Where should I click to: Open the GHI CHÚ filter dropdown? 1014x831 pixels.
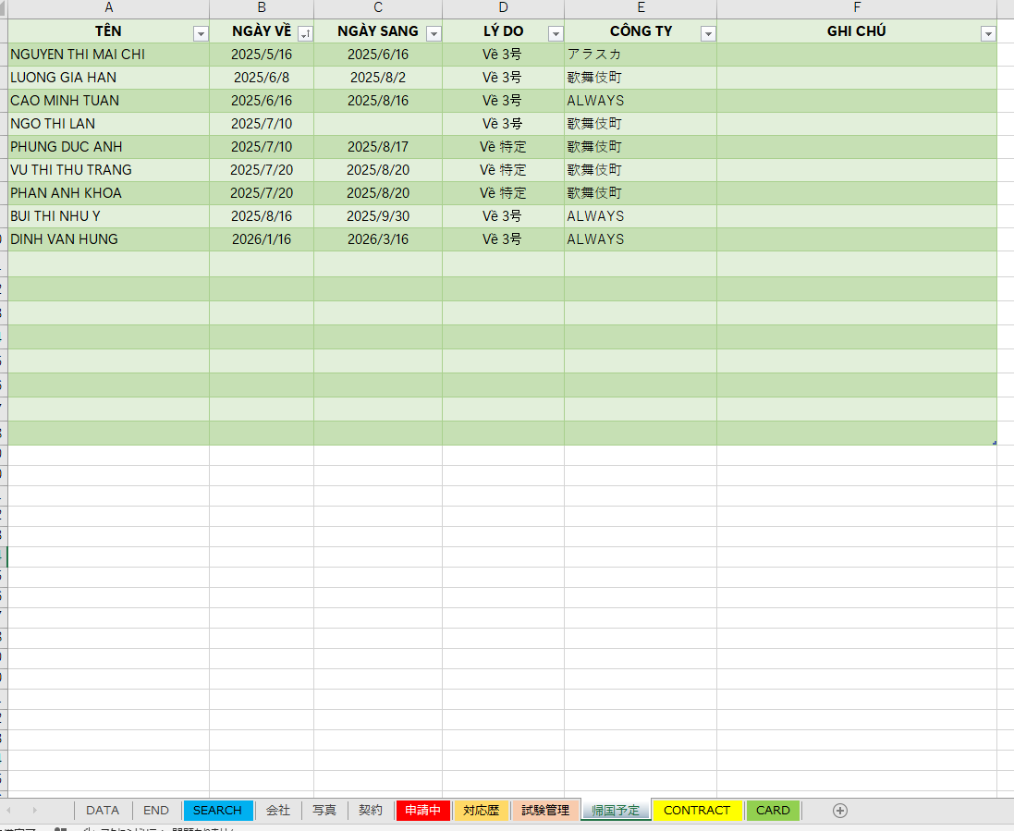[x=988, y=33]
